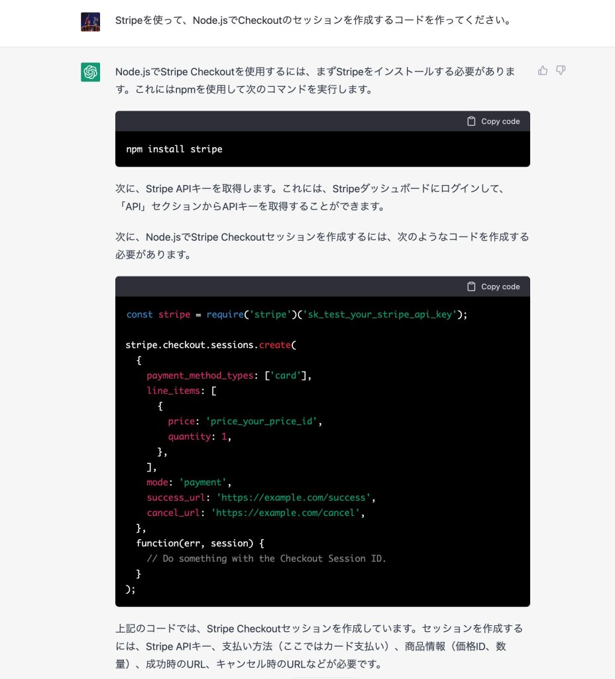Click the thumbs up feedback icon
Viewport: 615px width, 679px height.
(x=543, y=70)
